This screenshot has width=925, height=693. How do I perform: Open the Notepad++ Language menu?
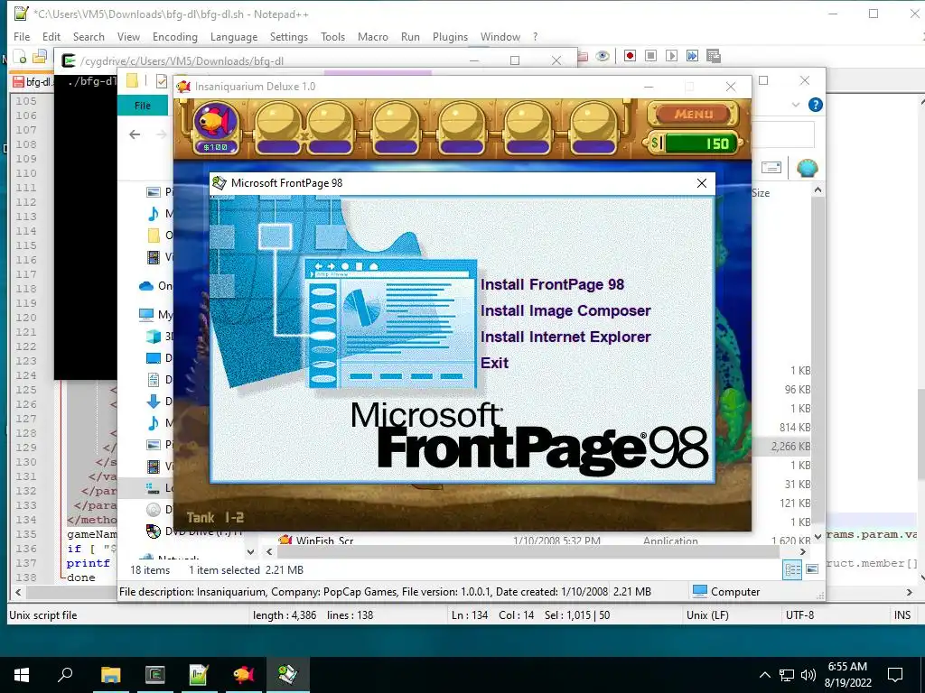[234, 36]
